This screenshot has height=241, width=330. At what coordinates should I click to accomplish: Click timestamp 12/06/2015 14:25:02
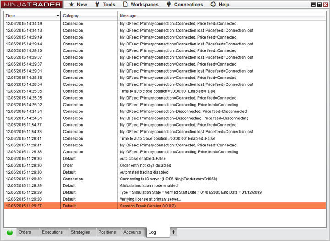point(24,105)
